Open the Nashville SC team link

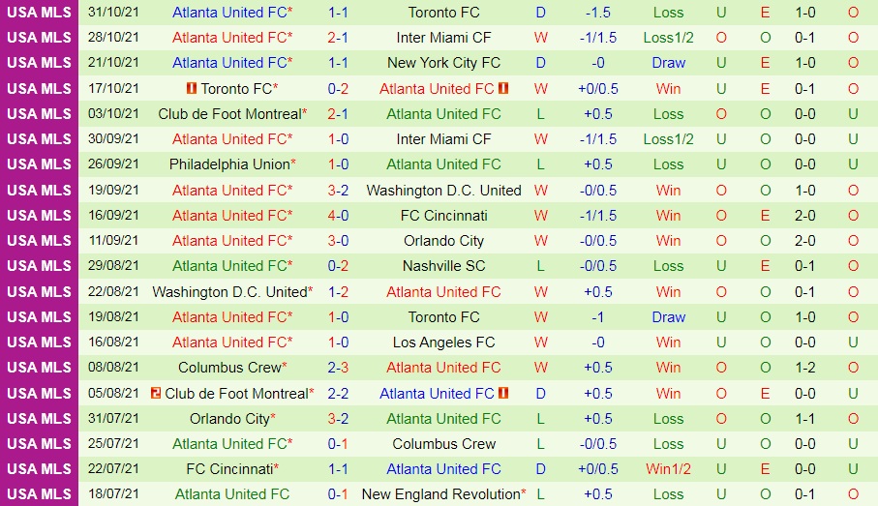click(x=443, y=266)
